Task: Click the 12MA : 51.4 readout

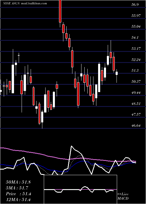Action: pos(18,199)
